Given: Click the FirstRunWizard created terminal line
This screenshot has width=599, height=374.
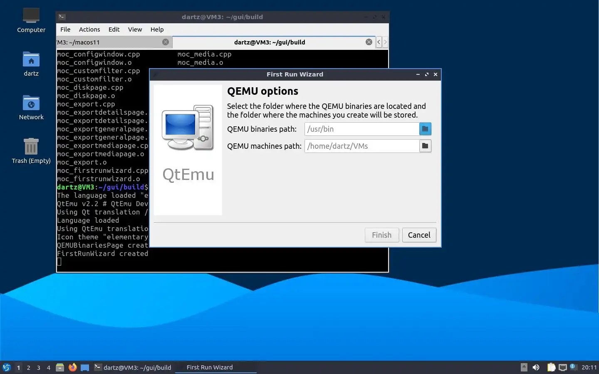Looking at the screenshot, I should 102,253.
